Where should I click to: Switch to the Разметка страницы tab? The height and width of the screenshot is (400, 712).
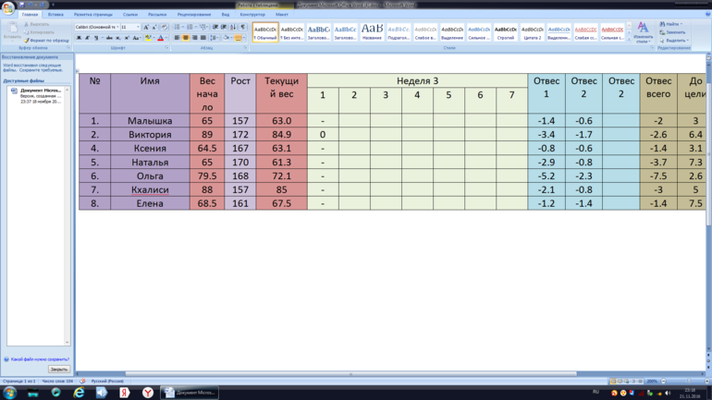coord(92,15)
